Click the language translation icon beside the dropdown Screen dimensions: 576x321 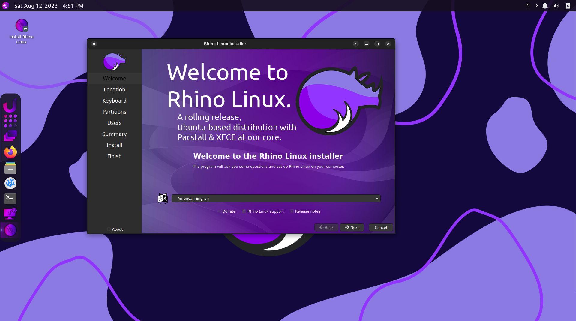163,198
